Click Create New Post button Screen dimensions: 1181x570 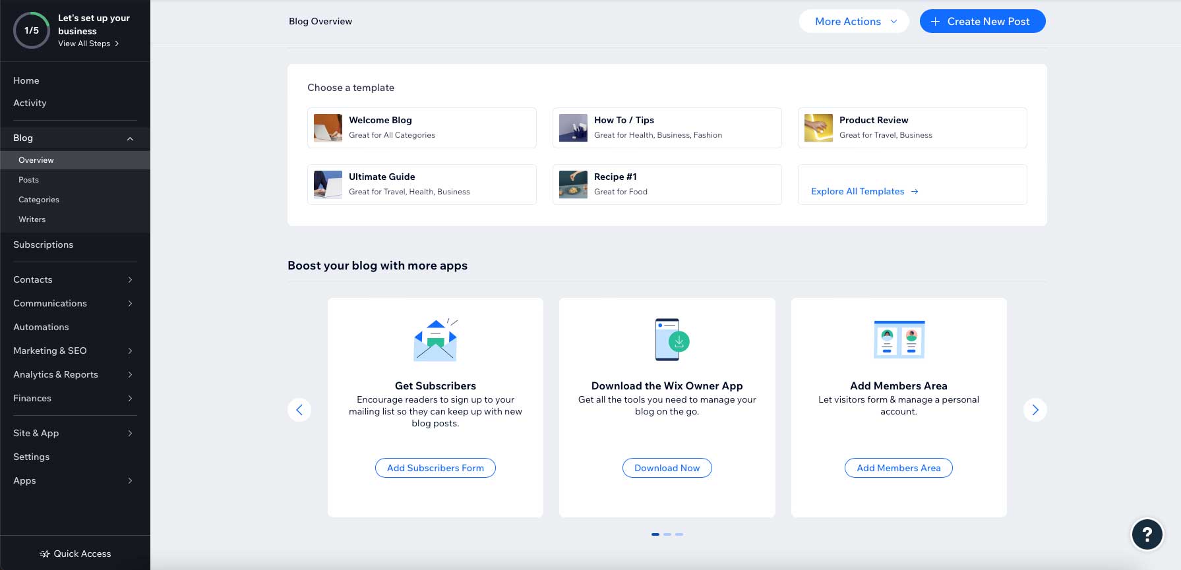982,21
